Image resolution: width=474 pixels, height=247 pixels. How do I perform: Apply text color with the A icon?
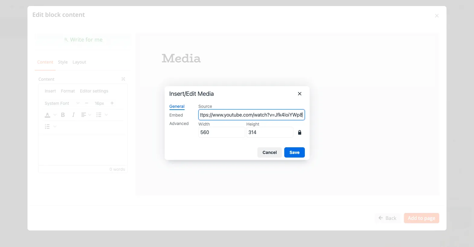coord(47,115)
